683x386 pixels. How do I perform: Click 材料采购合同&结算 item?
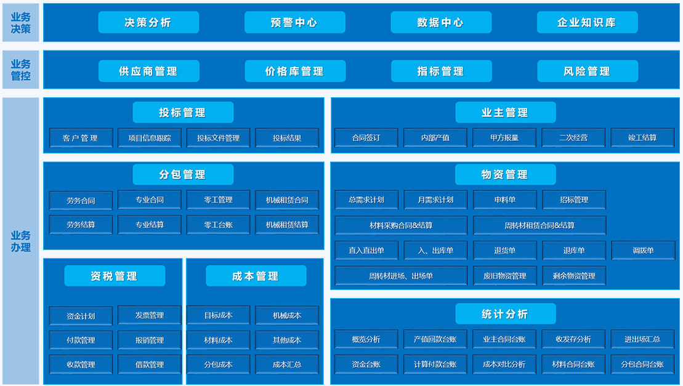(401, 225)
